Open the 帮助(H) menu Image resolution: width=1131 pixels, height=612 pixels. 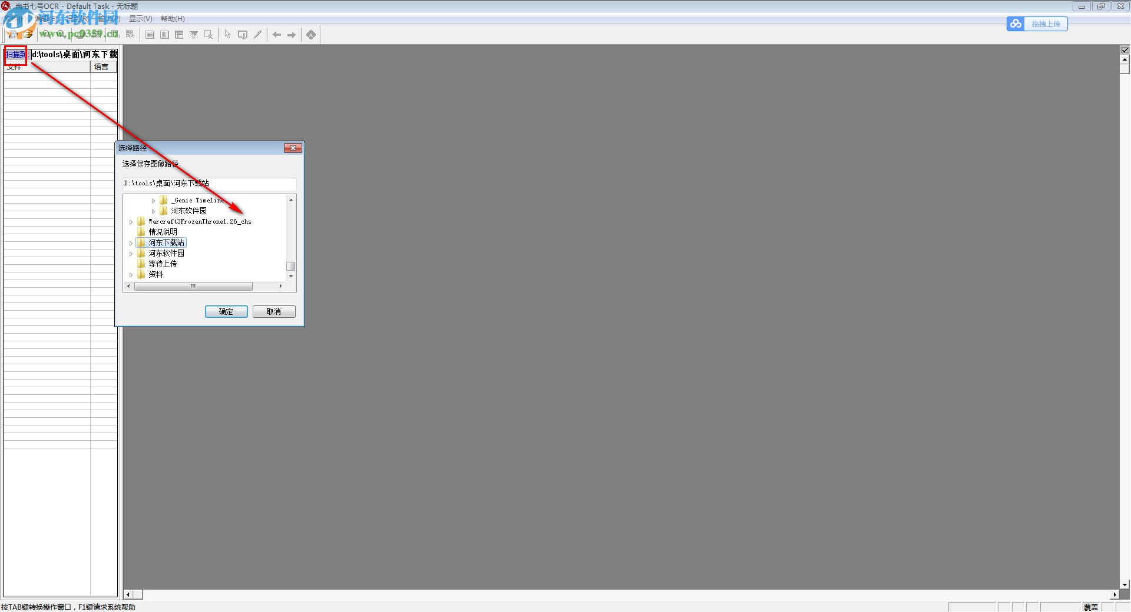(x=173, y=19)
